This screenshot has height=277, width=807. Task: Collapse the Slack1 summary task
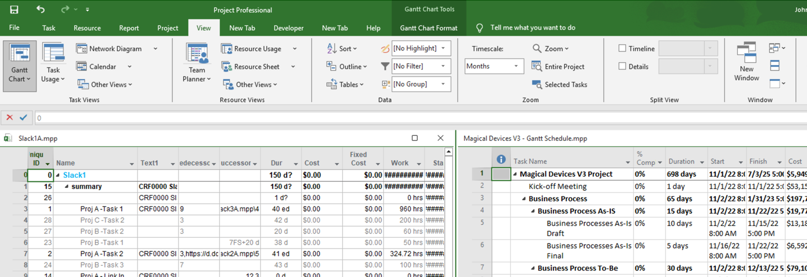pyautogui.click(x=59, y=176)
